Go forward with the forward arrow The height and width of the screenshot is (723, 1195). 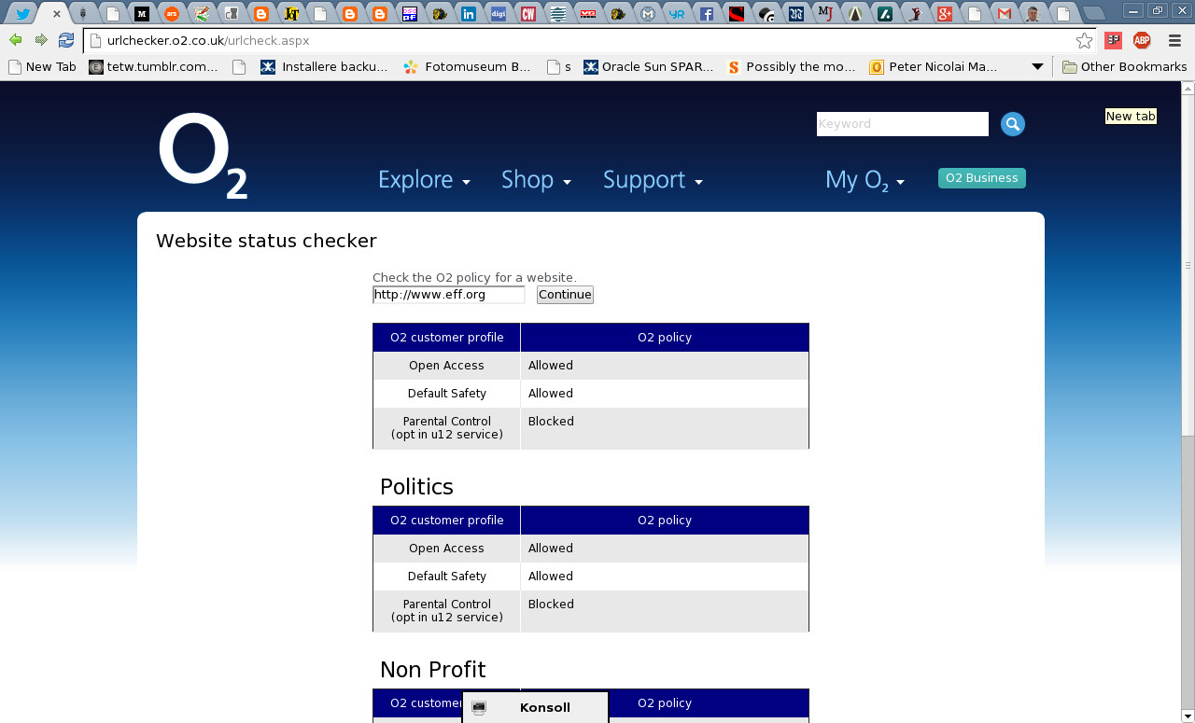pos(41,40)
